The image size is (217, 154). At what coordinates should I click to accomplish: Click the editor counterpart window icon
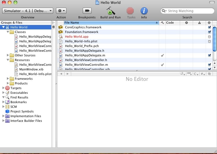pyautogui.click(x=209, y=74)
